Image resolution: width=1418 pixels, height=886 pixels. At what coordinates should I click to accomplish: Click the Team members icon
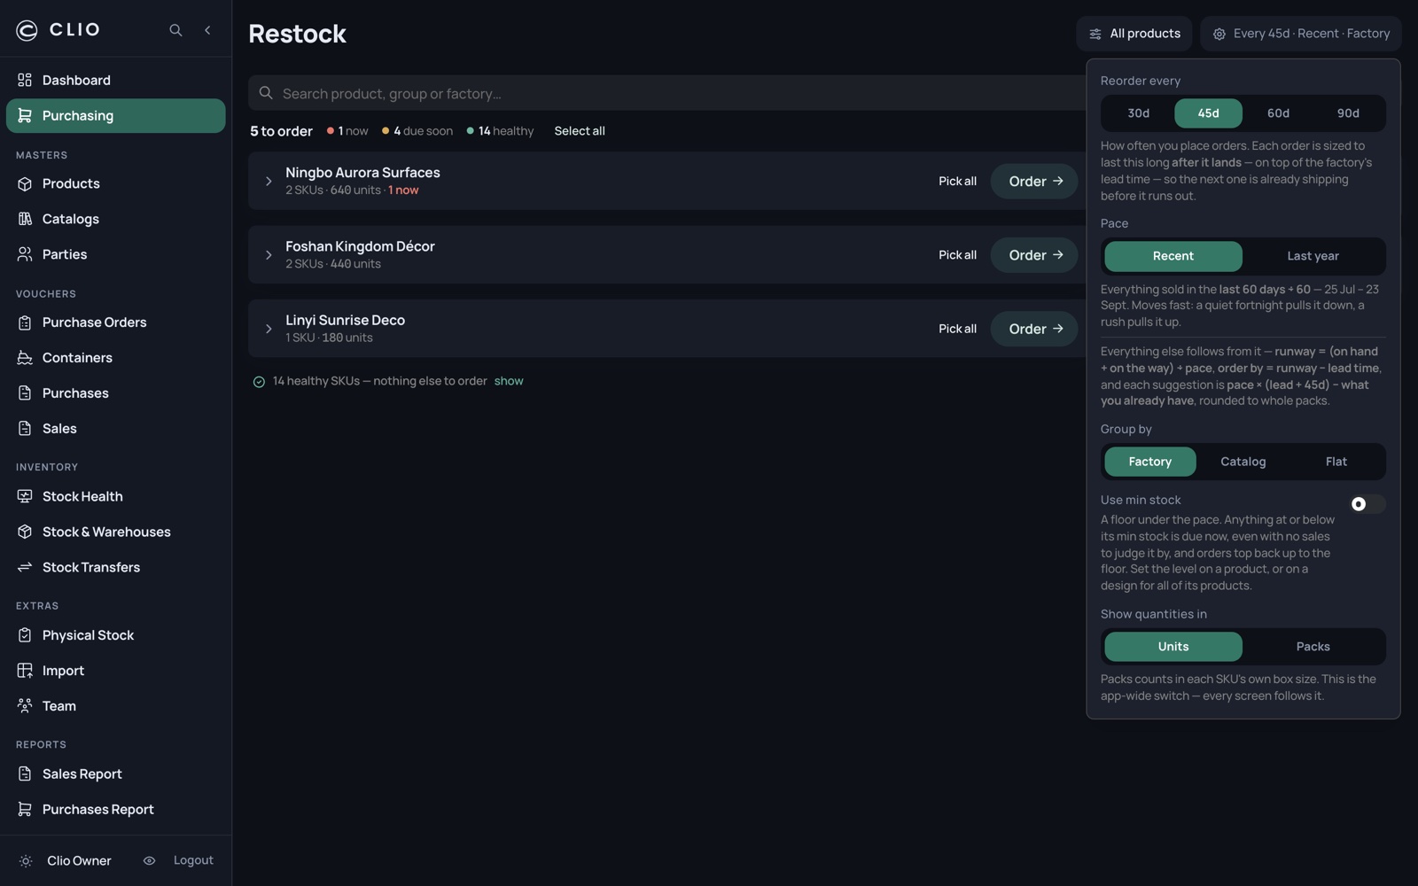[25, 706]
